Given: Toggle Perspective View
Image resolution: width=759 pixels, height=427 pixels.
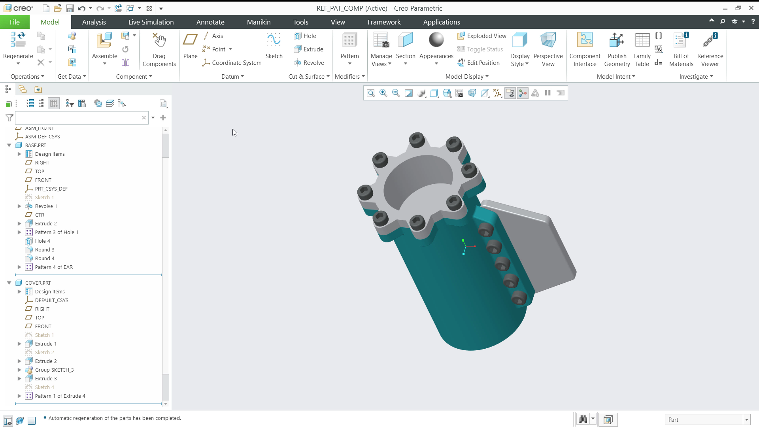Looking at the screenshot, I should click(x=548, y=49).
